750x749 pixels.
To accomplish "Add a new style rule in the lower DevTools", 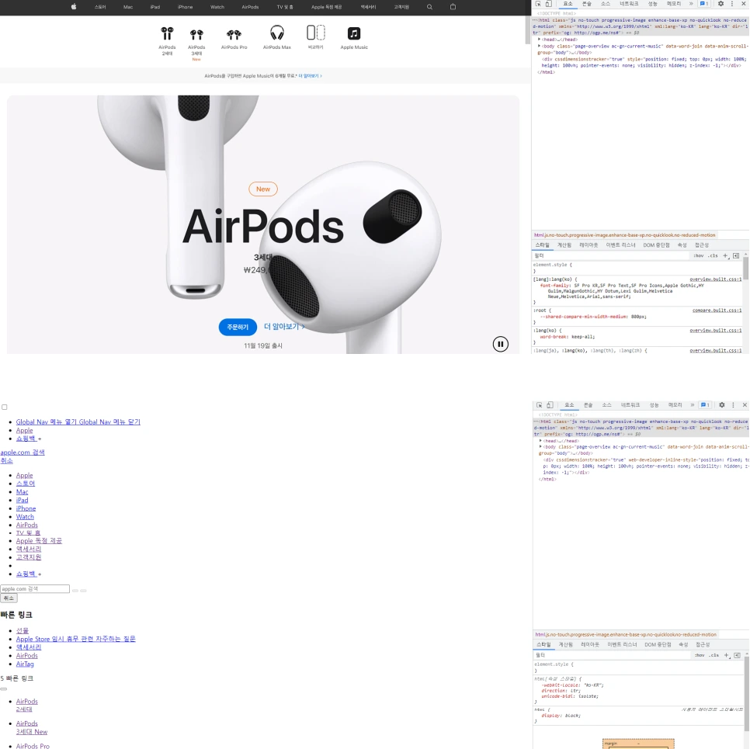I will click(727, 655).
